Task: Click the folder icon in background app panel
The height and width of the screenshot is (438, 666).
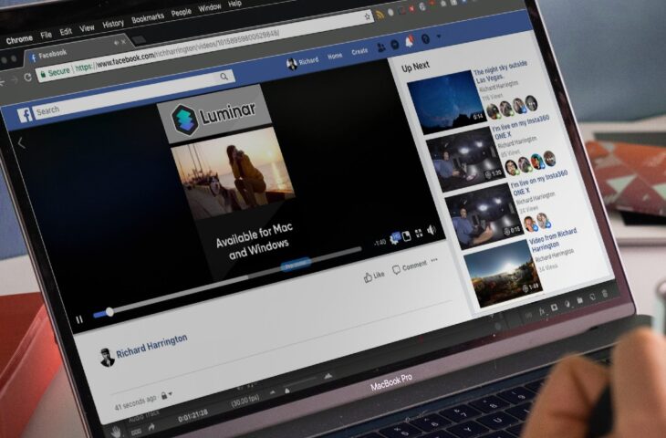Action: (x=579, y=300)
